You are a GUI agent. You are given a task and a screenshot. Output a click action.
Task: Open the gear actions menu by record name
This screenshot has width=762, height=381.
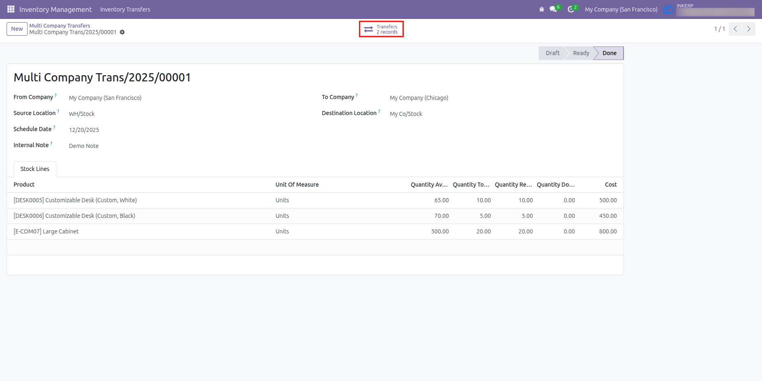coord(122,32)
